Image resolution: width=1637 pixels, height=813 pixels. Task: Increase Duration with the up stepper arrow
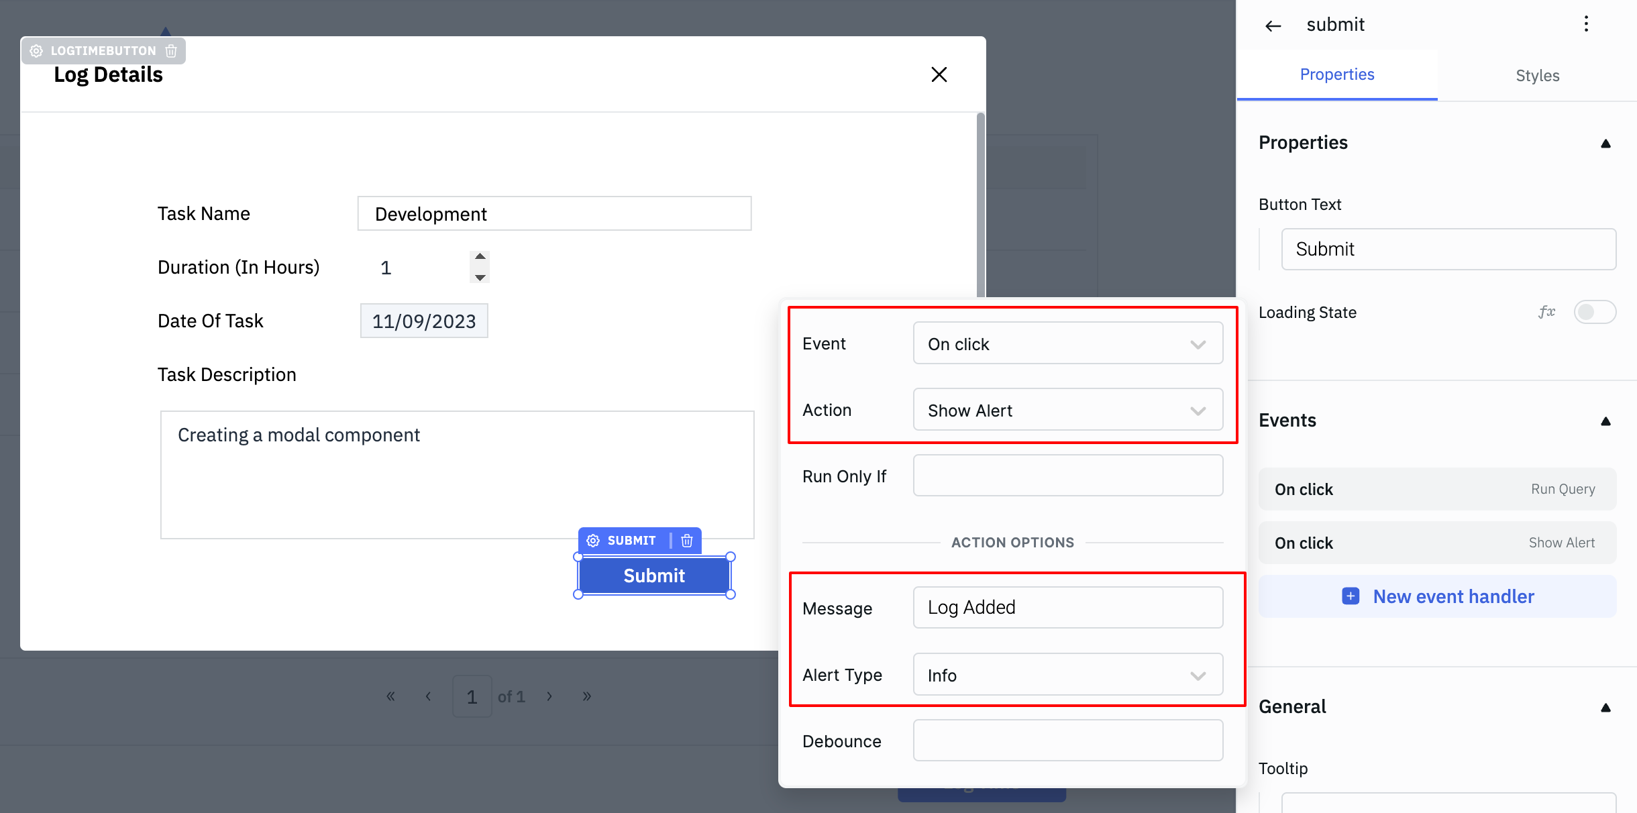click(x=480, y=257)
